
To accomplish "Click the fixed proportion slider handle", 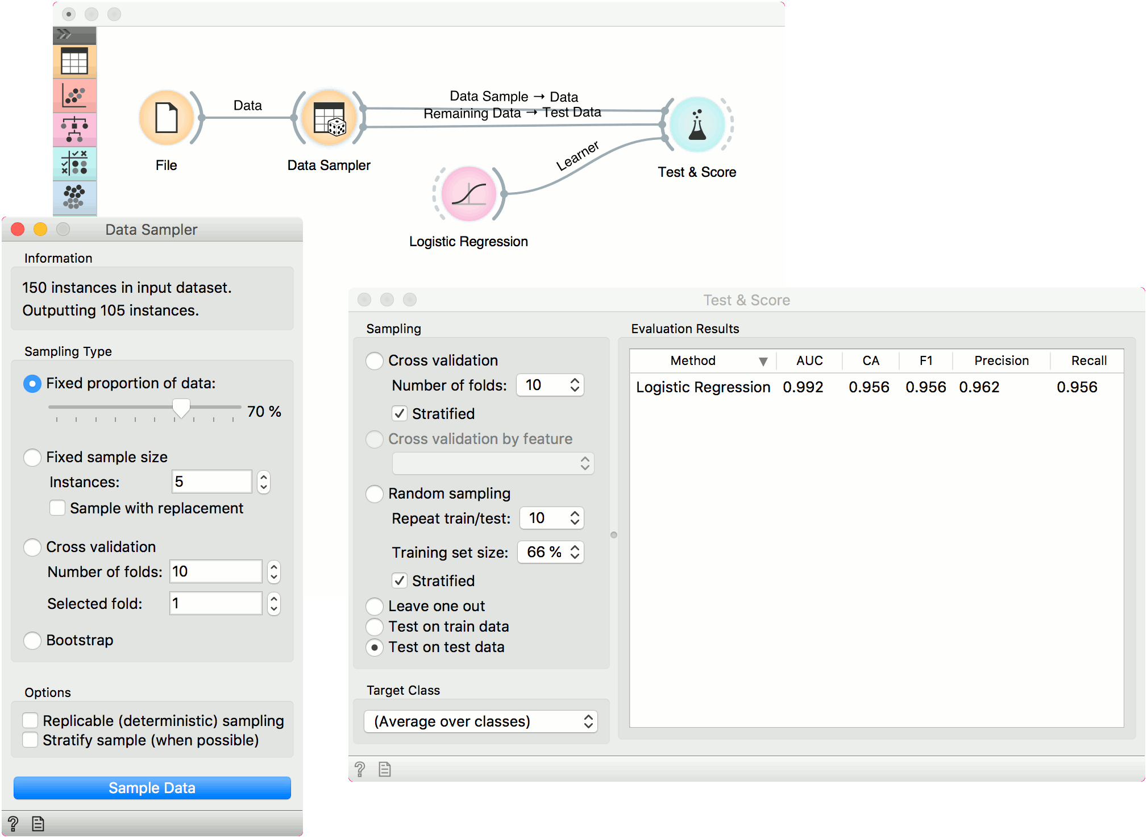I will [181, 408].
